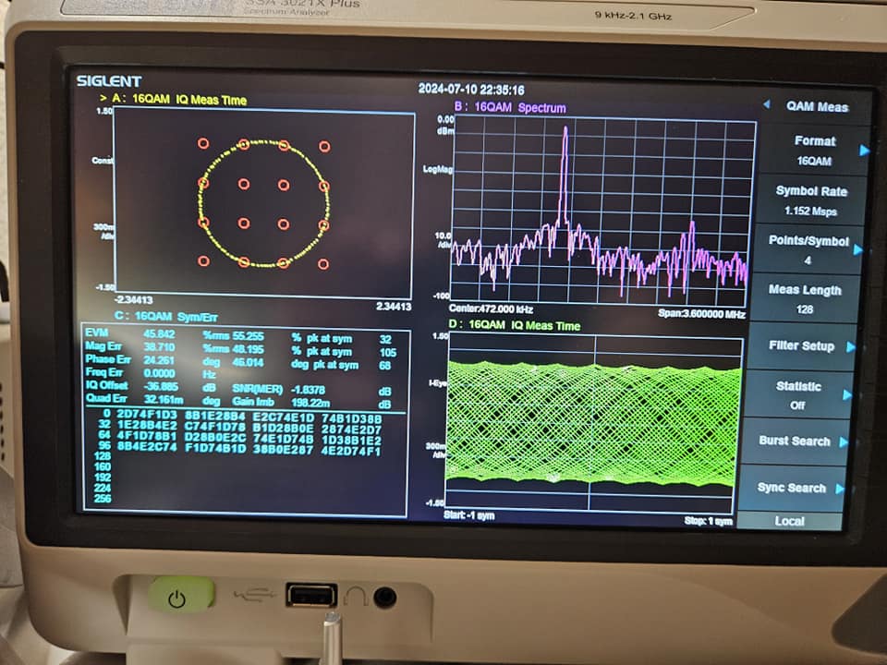Open the Sync Search menu
The width and height of the screenshot is (887, 665).
[792, 488]
